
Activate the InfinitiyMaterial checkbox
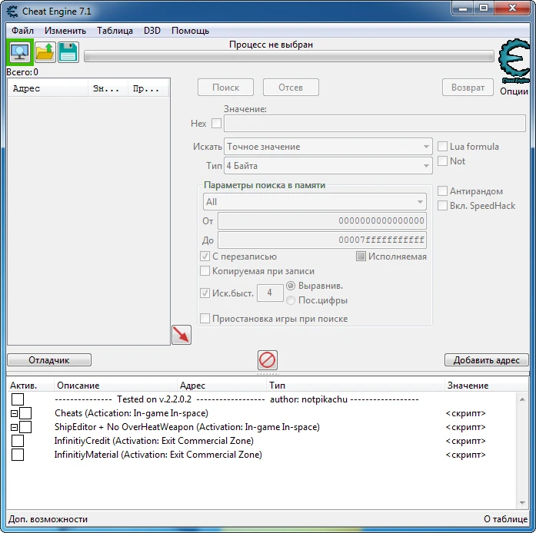(x=18, y=455)
